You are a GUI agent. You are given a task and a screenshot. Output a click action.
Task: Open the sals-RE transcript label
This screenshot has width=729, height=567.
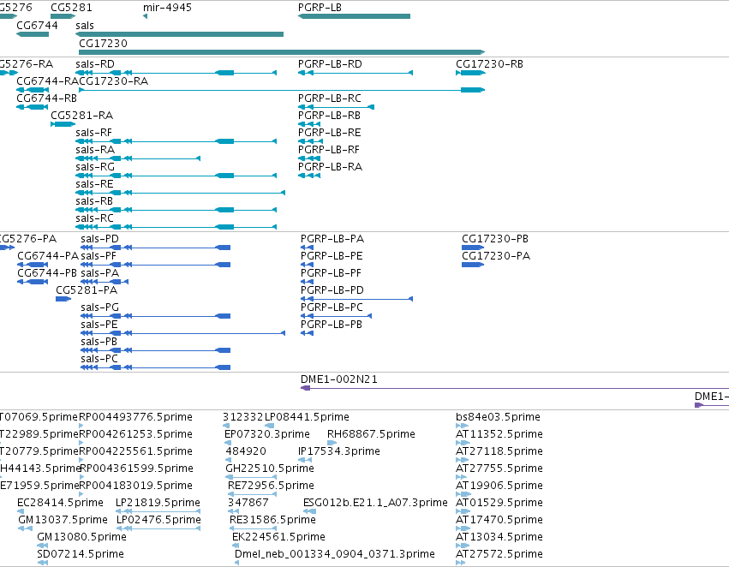click(x=94, y=184)
